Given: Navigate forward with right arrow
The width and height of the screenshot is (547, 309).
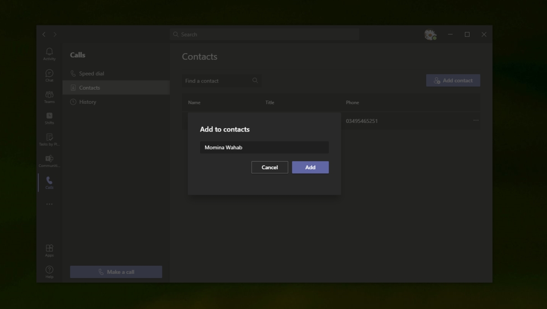Looking at the screenshot, I should 55,35.
